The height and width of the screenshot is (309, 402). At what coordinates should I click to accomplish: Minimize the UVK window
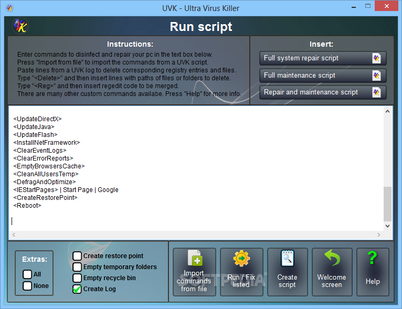click(x=354, y=7)
